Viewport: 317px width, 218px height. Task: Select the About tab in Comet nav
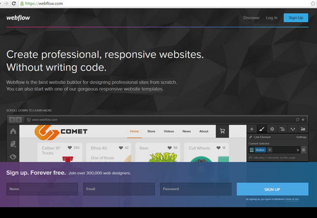tap(204, 131)
